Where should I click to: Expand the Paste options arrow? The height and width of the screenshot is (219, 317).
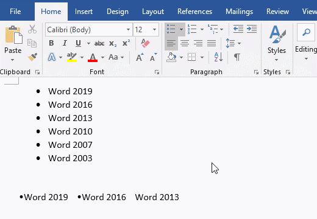[13, 60]
